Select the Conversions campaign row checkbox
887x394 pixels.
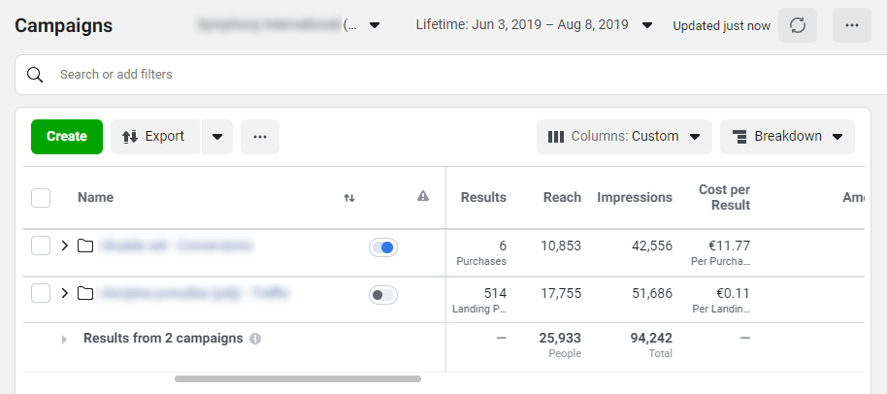(41, 246)
